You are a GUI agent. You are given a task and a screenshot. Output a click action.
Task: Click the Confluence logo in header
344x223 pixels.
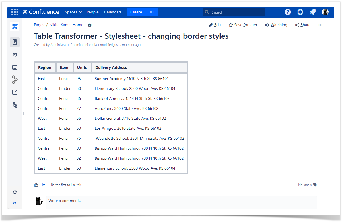[x=41, y=12]
